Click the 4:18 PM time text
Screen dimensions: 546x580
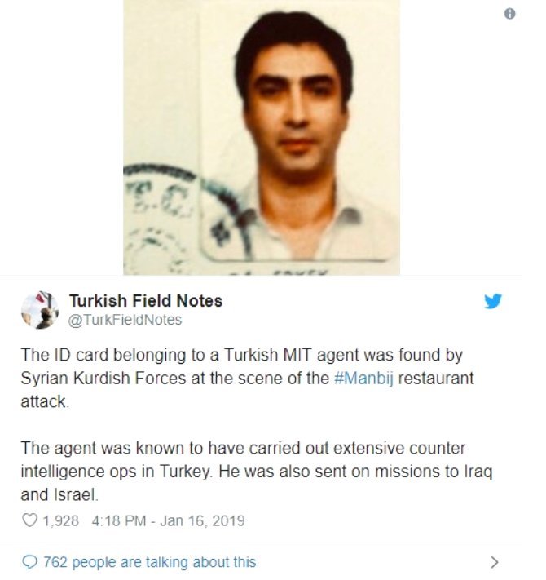click(x=119, y=520)
